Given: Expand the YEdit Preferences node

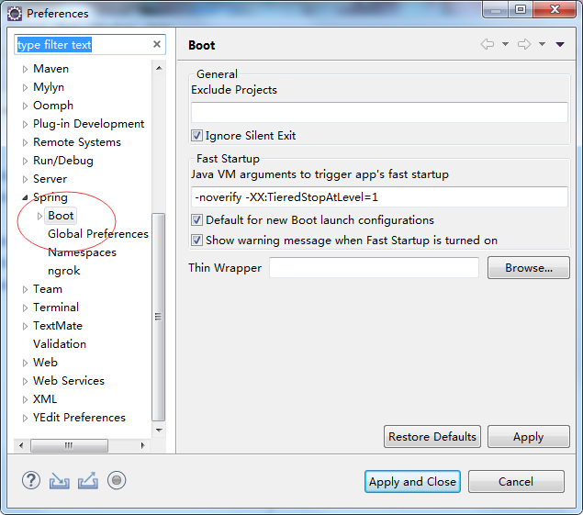Looking at the screenshot, I should 25,418.
